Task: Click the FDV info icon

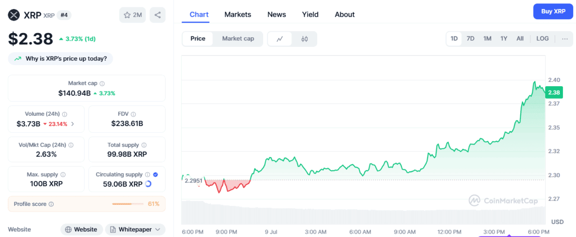Action: (133, 114)
